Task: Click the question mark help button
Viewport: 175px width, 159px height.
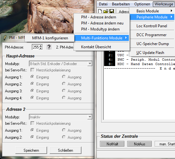Action: coord(49,47)
